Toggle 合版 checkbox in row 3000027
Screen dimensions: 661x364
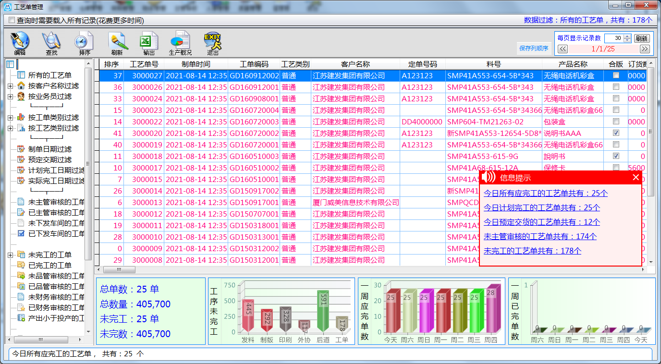click(x=616, y=75)
